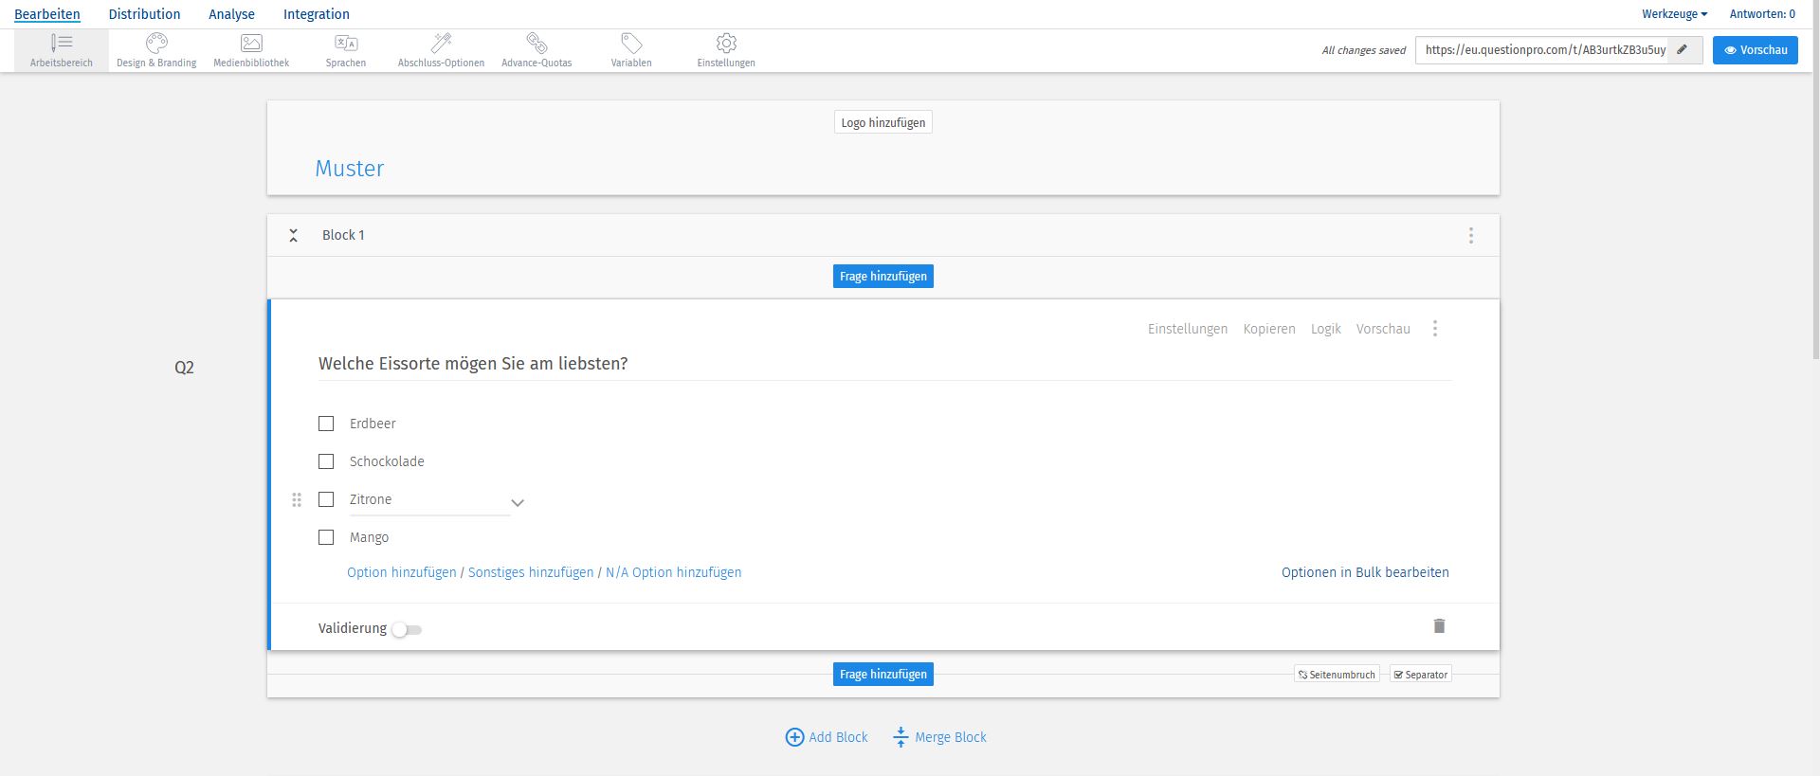Click Kopieren to copy question
The height and width of the screenshot is (776, 1820).
pyautogui.click(x=1269, y=329)
